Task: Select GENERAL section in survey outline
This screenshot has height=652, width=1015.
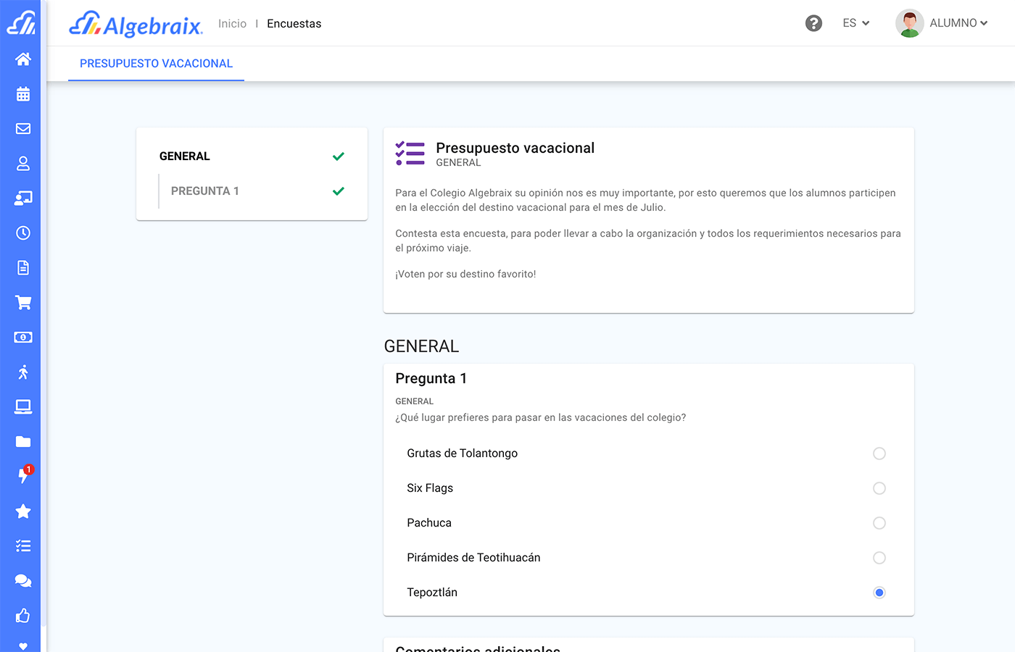Action: pyautogui.click(x=185, y=156)
